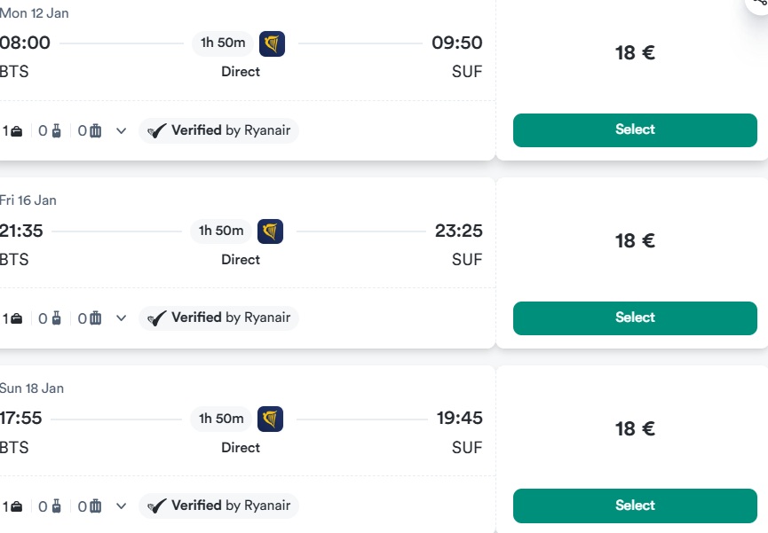768x533 pixels.
Task: Select the Mon 12 Jan 08:00 flight
Action: click(635, 129)
